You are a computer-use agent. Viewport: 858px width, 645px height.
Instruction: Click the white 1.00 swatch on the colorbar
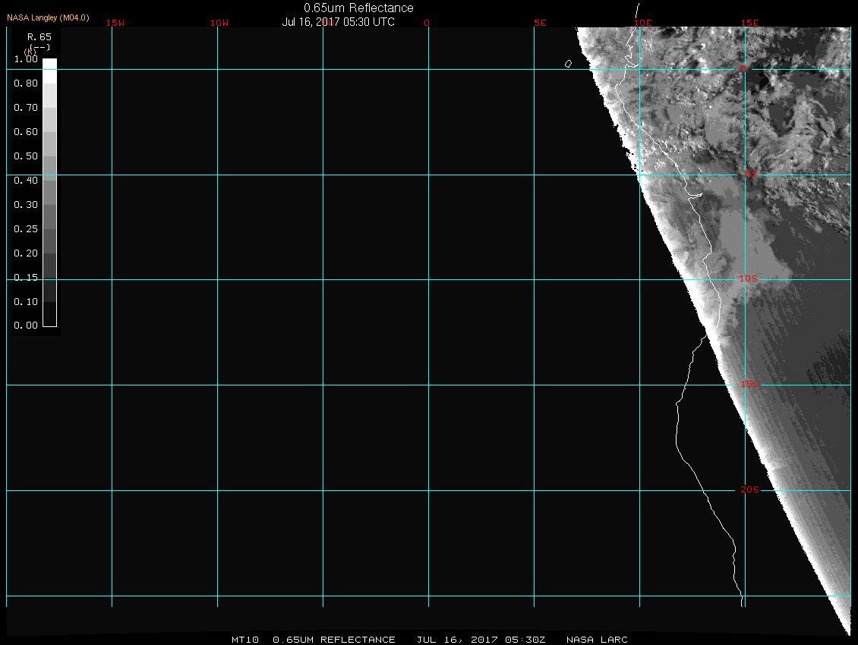pos(49,64)
